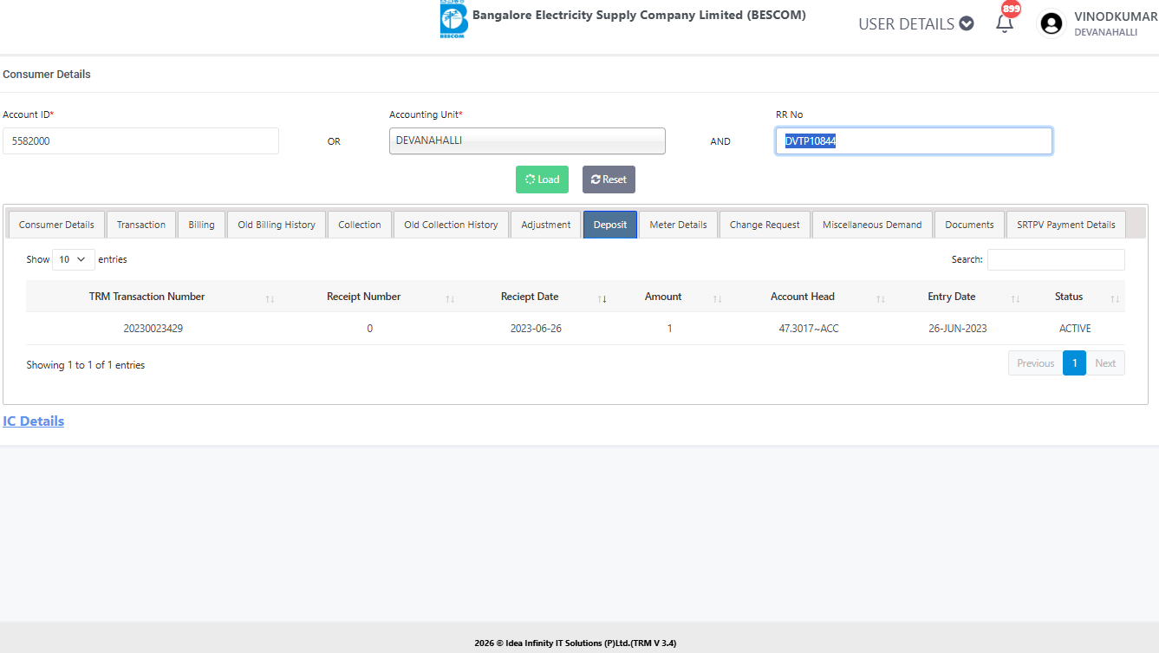Click the BESCOM logo icon
Viewport: 1159px width, 653px height.
click(453, 20)
